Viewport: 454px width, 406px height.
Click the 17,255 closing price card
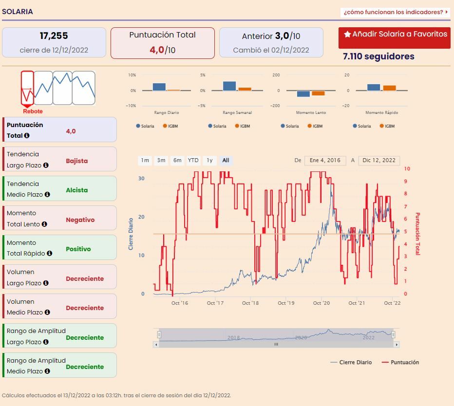(x=54, y=42)
